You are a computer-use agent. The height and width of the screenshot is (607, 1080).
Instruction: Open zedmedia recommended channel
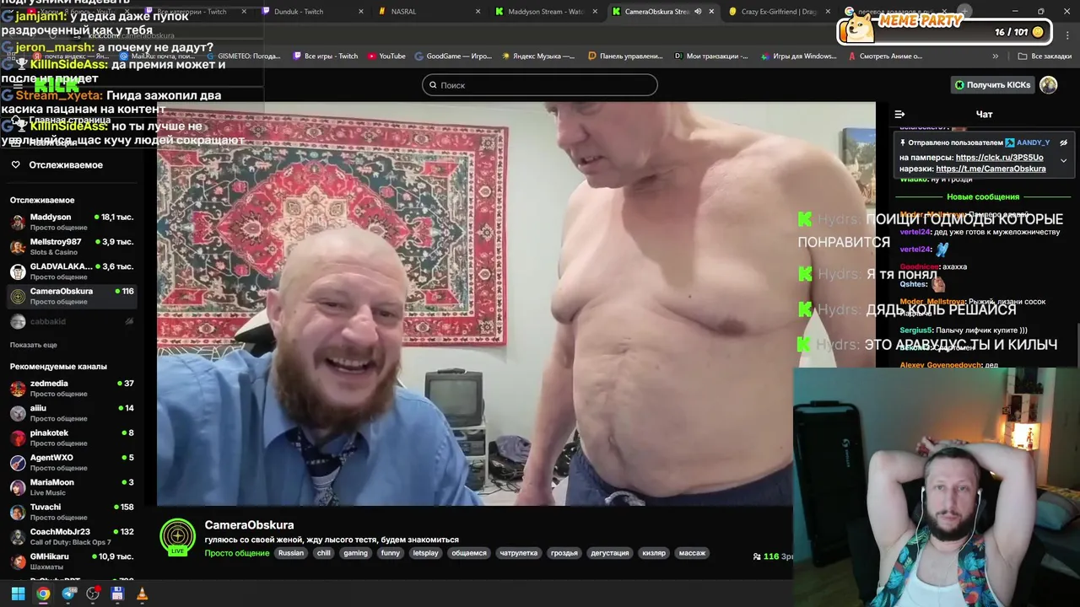pos(73,388)
